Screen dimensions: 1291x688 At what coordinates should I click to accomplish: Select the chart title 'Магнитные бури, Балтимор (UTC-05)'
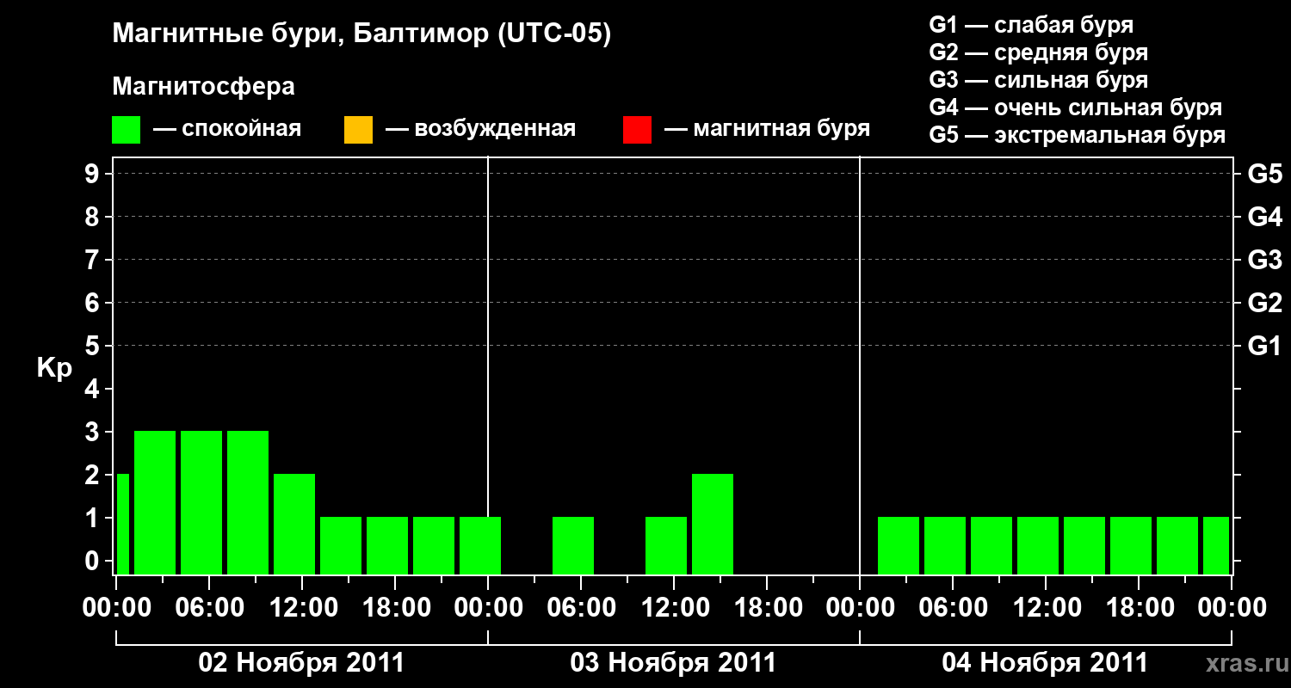[x=361, y=35]
